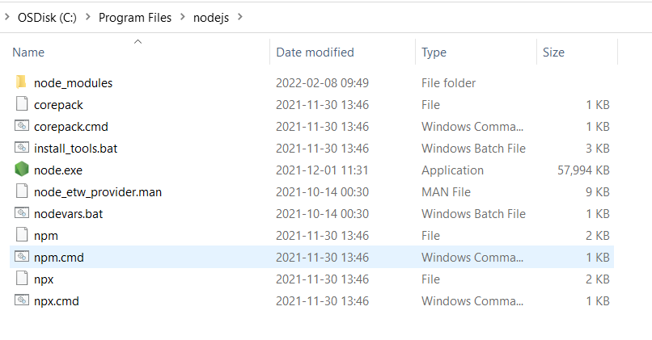652x340 pixels.
Task: Open the node_modules folder icon
Action: (x=21, y=82)
